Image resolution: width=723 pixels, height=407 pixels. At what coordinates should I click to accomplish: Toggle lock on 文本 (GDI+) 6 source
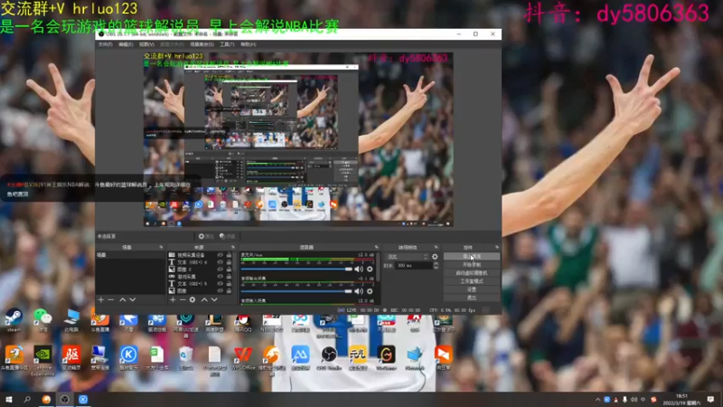229,262
